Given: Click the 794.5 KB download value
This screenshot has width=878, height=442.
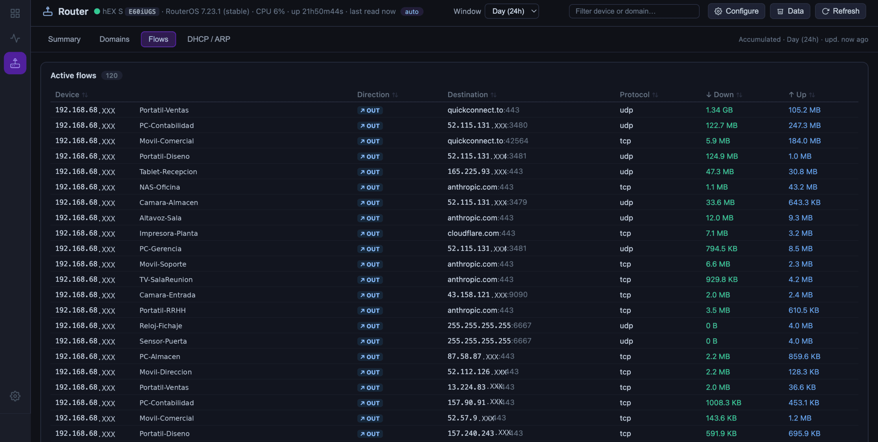Looking at the screenshot, I should pos(721,249).
